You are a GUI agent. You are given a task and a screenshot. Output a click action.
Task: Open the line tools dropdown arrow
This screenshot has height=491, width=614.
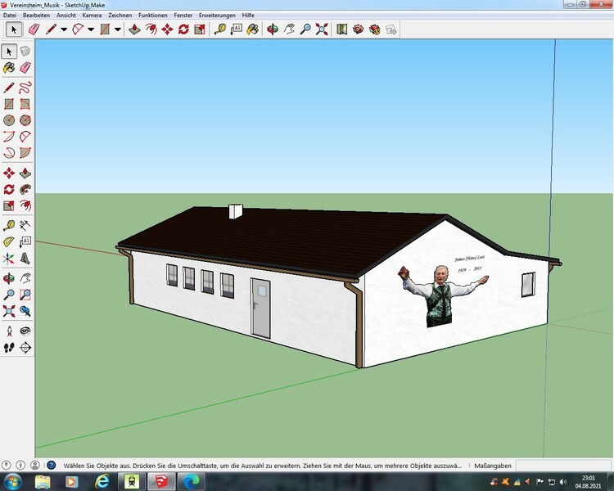(64, 29)
